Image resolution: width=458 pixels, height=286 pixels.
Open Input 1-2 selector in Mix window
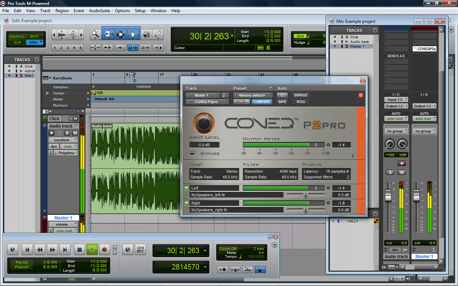click(396, 100)
